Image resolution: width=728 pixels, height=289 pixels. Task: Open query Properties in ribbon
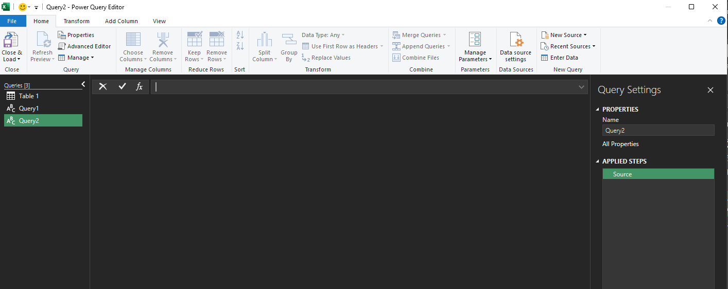(76, 35)
